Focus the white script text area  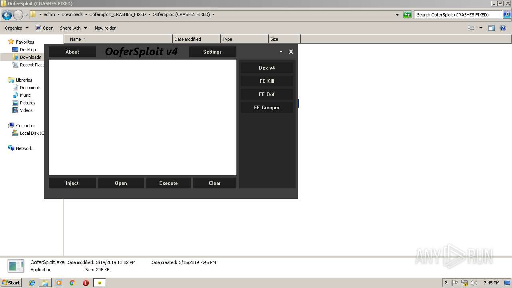142,117
